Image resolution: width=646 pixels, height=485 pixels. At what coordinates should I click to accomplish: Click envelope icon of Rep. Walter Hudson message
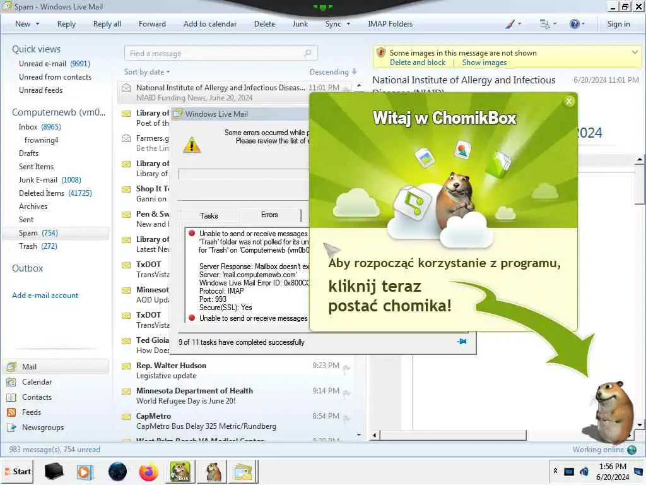pyautogui.click(x=126, y=366)
